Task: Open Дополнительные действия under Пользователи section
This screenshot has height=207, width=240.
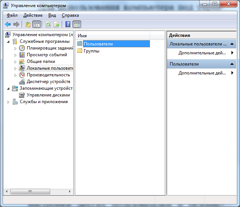Action: (202, 73)
